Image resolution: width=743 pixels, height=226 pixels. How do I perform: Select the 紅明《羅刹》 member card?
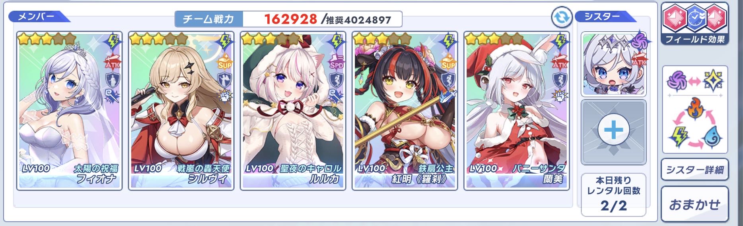[x=405, y=111]
